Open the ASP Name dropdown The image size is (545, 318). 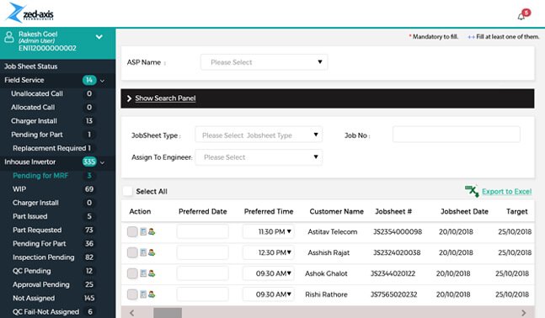(264, 62)
